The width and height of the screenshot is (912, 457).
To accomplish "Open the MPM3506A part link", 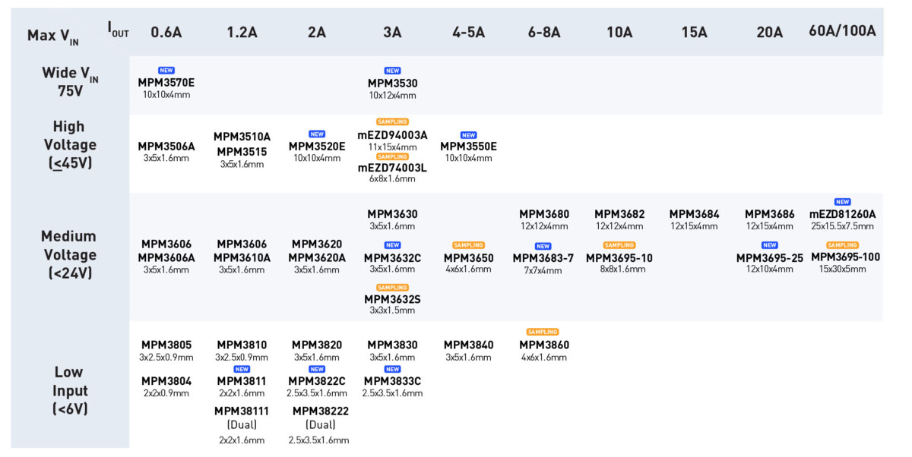I will pos(166,147).
